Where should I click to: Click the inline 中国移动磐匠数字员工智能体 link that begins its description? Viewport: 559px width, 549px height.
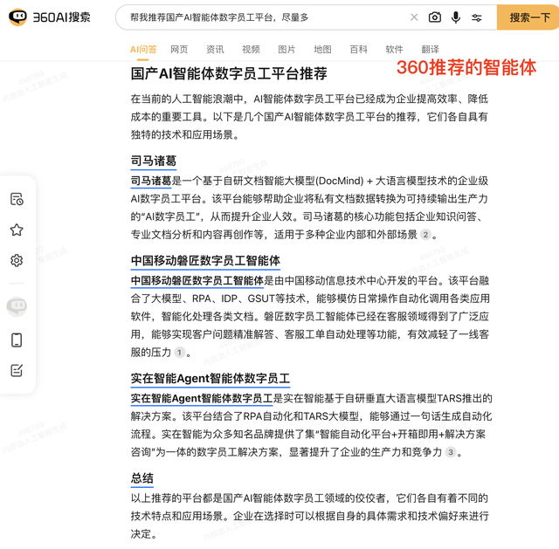tap(197, 281)
